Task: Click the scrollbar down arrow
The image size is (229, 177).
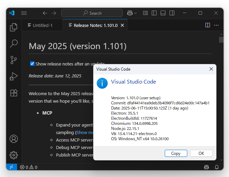Action: pos(221,160)
